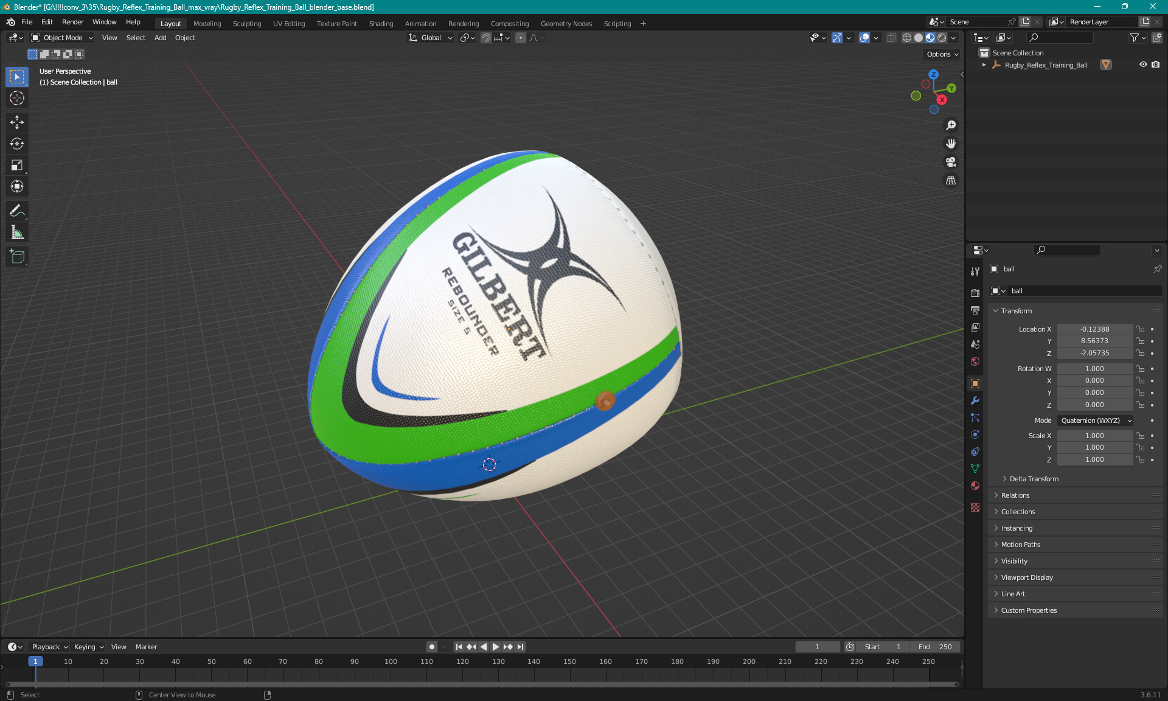Open the Keying popover
The width and height of the screenshot is (1168, 701).
(89, 647)
